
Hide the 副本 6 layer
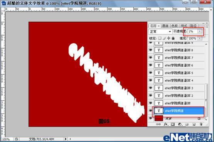coord(151,65)
